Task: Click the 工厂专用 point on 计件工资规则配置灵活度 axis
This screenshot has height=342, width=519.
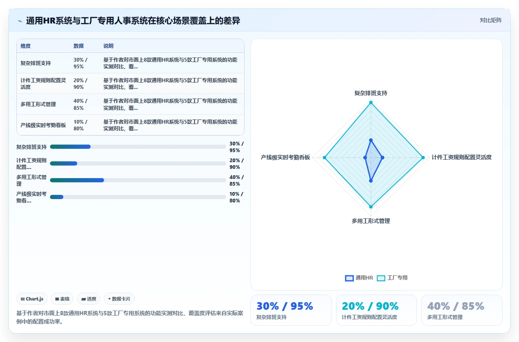Action: coord(423,158)
